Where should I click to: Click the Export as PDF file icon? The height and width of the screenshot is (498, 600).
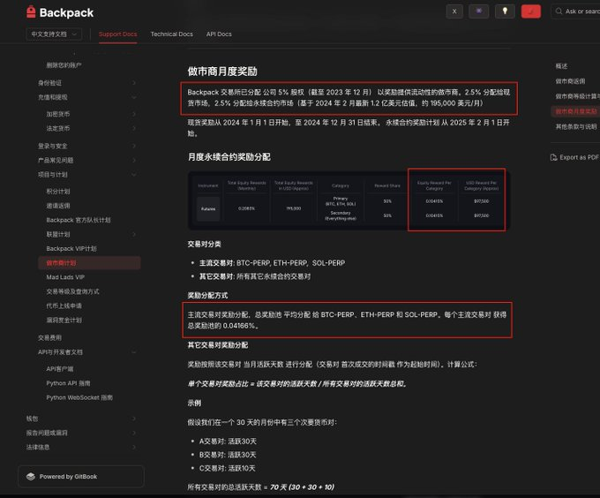pyautogui.click(x=553, y=157)
